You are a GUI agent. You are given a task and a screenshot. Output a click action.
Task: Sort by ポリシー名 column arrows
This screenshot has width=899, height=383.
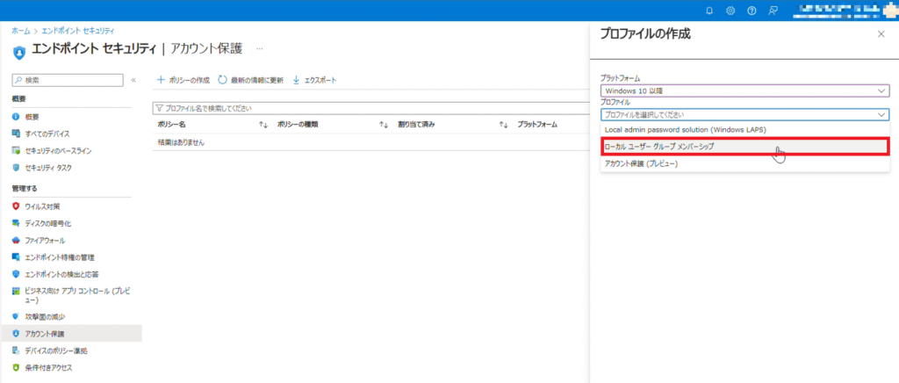(263, 125)
